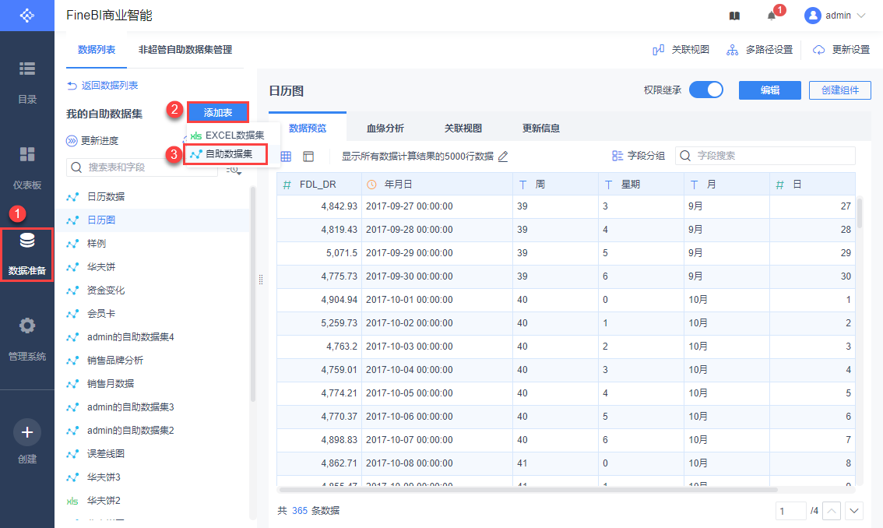
Task: Open the 仪表板 dashboard sidebar icon
Action: tap(27, 154)
